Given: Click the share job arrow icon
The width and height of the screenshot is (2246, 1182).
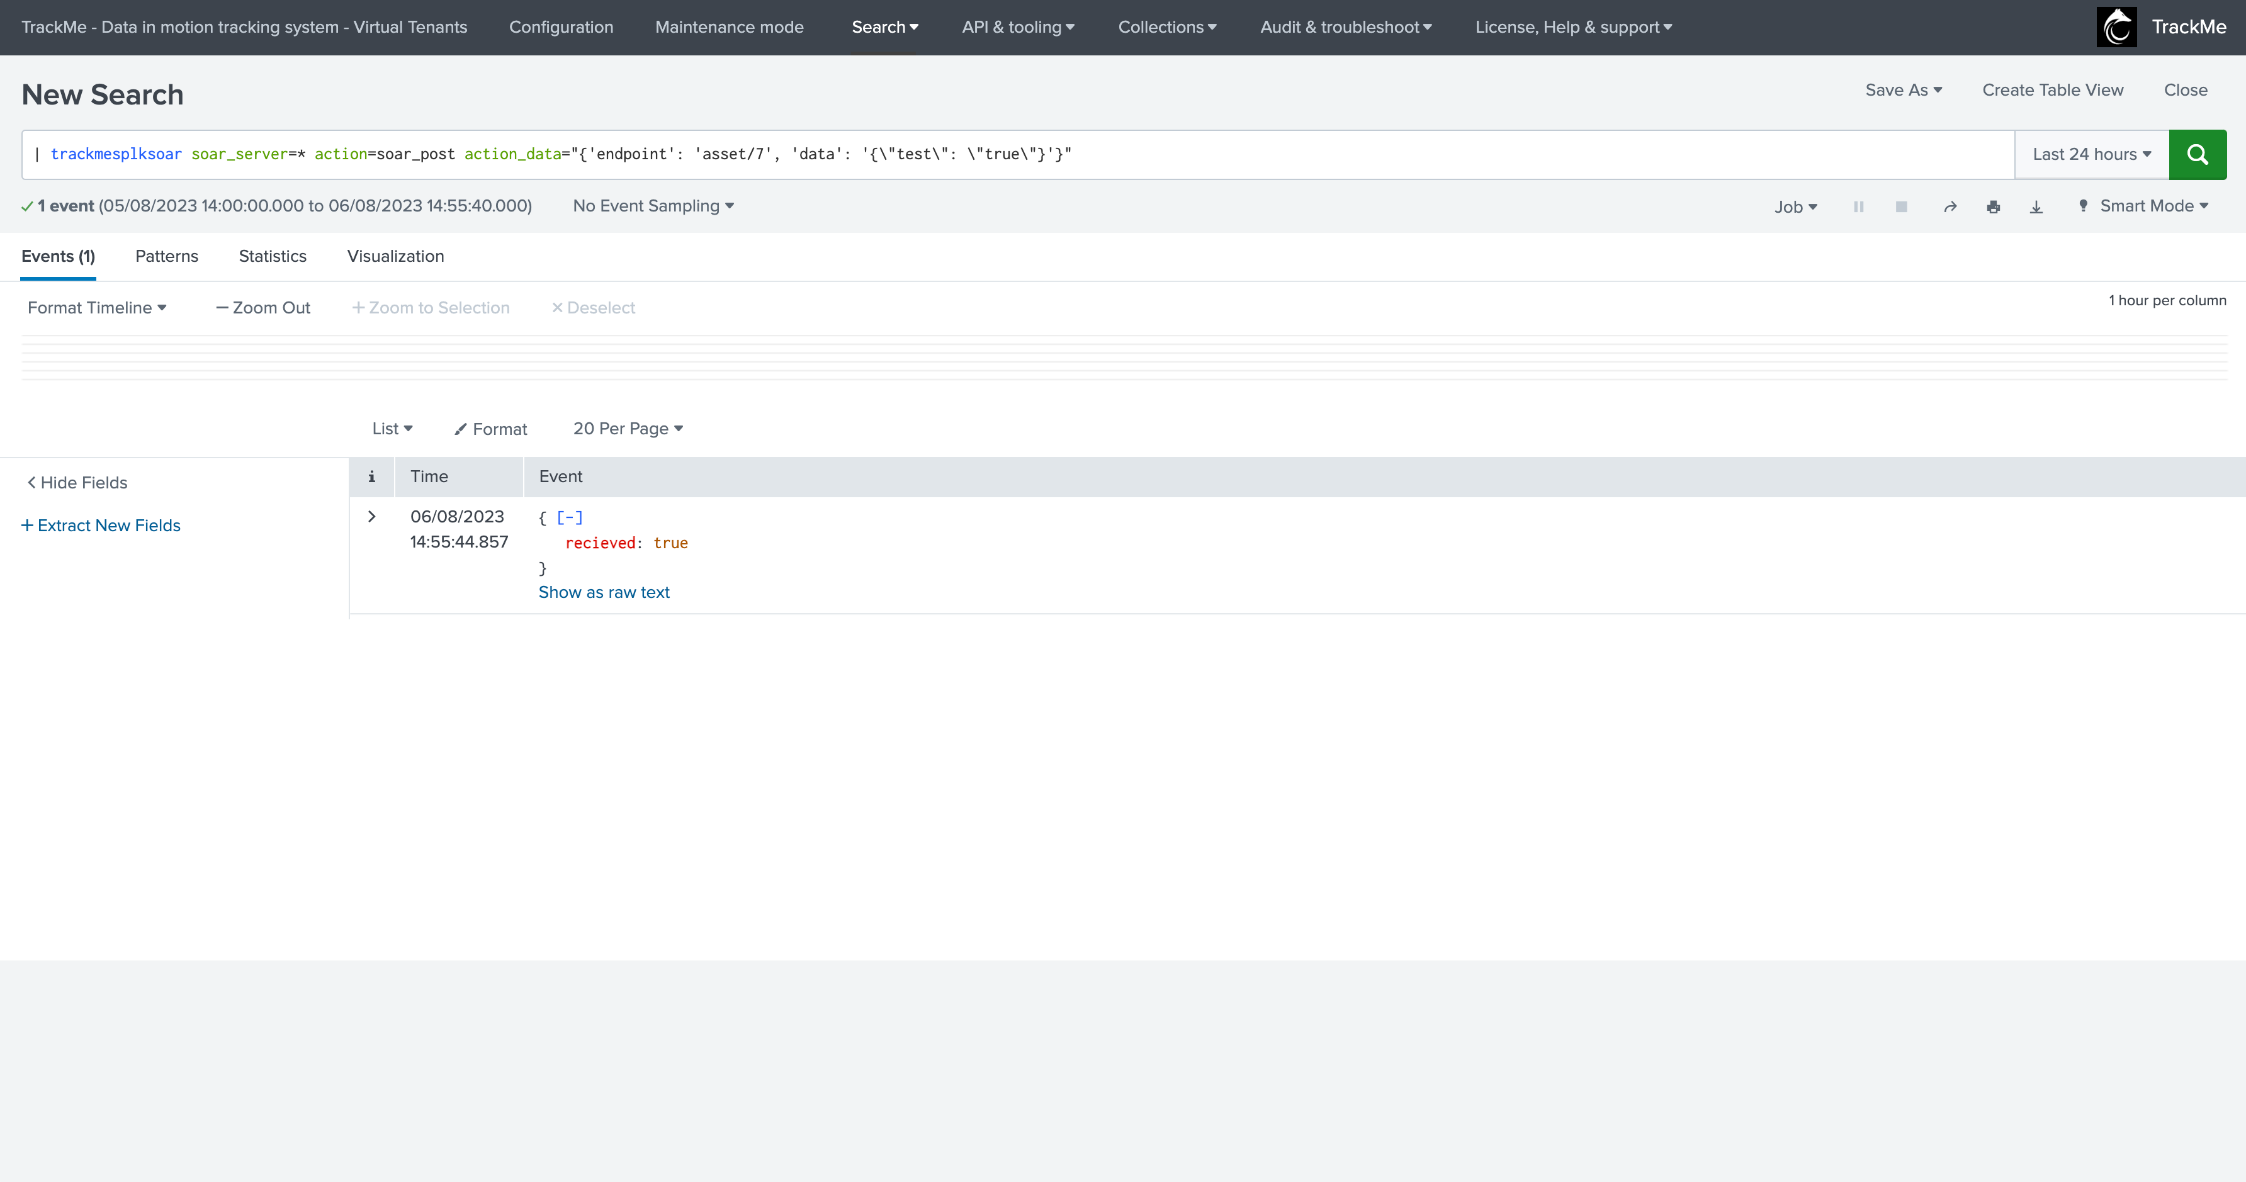Looking at the screenshot, I should pos(1950,206).
